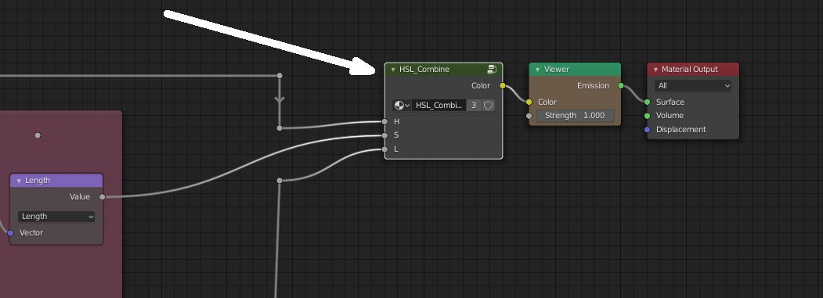Collapse the Material Output node with its triangle
The image size is (823, 298).
(655, 70)
